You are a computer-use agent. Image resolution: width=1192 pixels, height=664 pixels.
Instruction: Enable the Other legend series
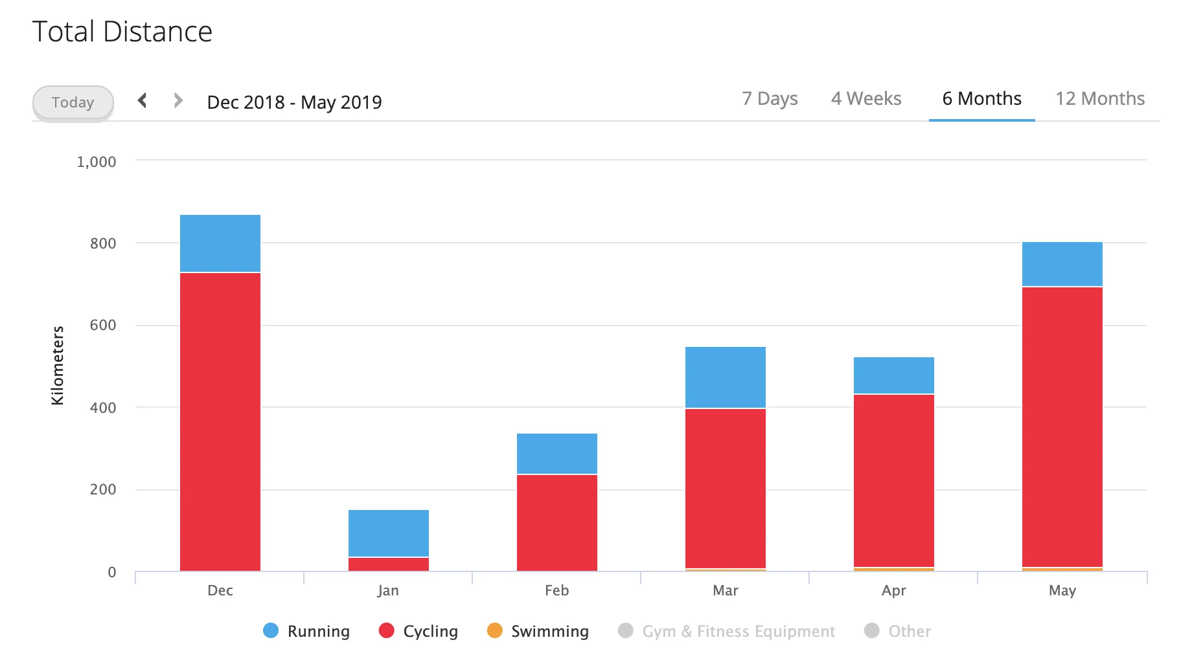pyautogui.click(x=909, y=631)
